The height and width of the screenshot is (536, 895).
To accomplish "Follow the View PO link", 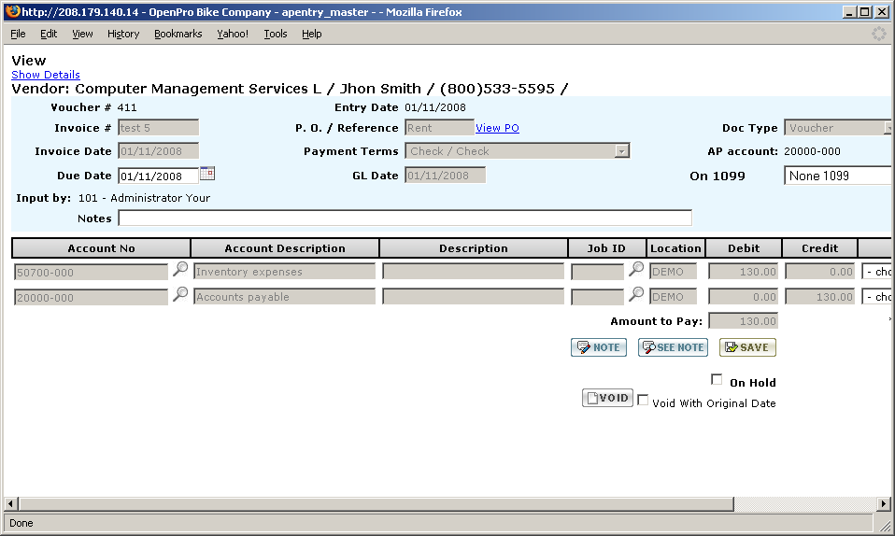I will coord(497,128).
